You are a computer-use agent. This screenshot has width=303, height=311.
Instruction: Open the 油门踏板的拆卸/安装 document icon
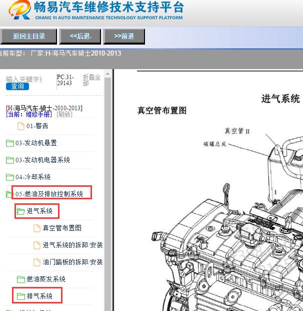pos(37,262)
